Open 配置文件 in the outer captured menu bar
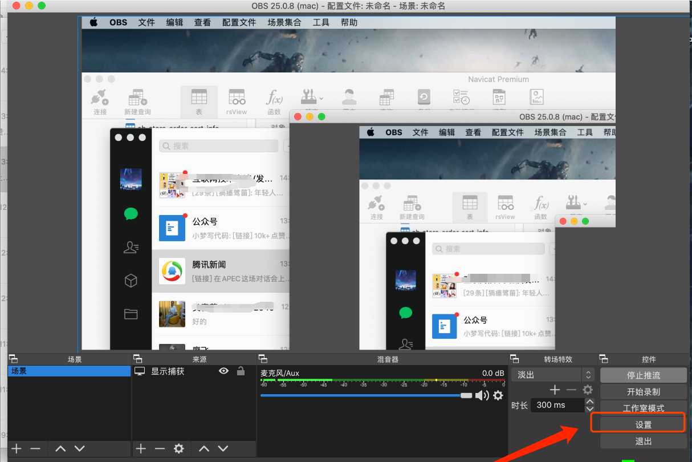 pyautogui.click(x=239, y=23)
